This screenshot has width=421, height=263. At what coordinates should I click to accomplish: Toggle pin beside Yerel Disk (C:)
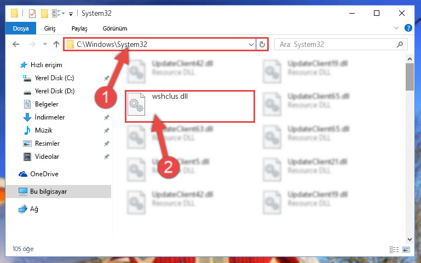click(107, 78)
